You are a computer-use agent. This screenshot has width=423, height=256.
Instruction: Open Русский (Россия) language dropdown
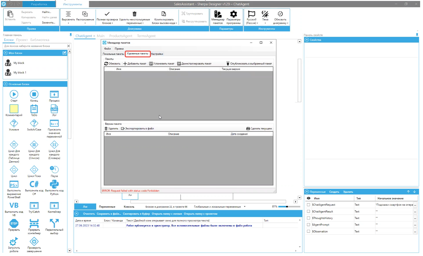click(252, 17)
